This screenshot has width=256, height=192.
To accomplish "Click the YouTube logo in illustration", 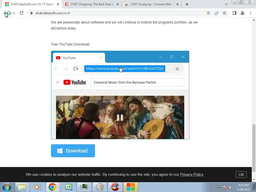I will (74, 82).
